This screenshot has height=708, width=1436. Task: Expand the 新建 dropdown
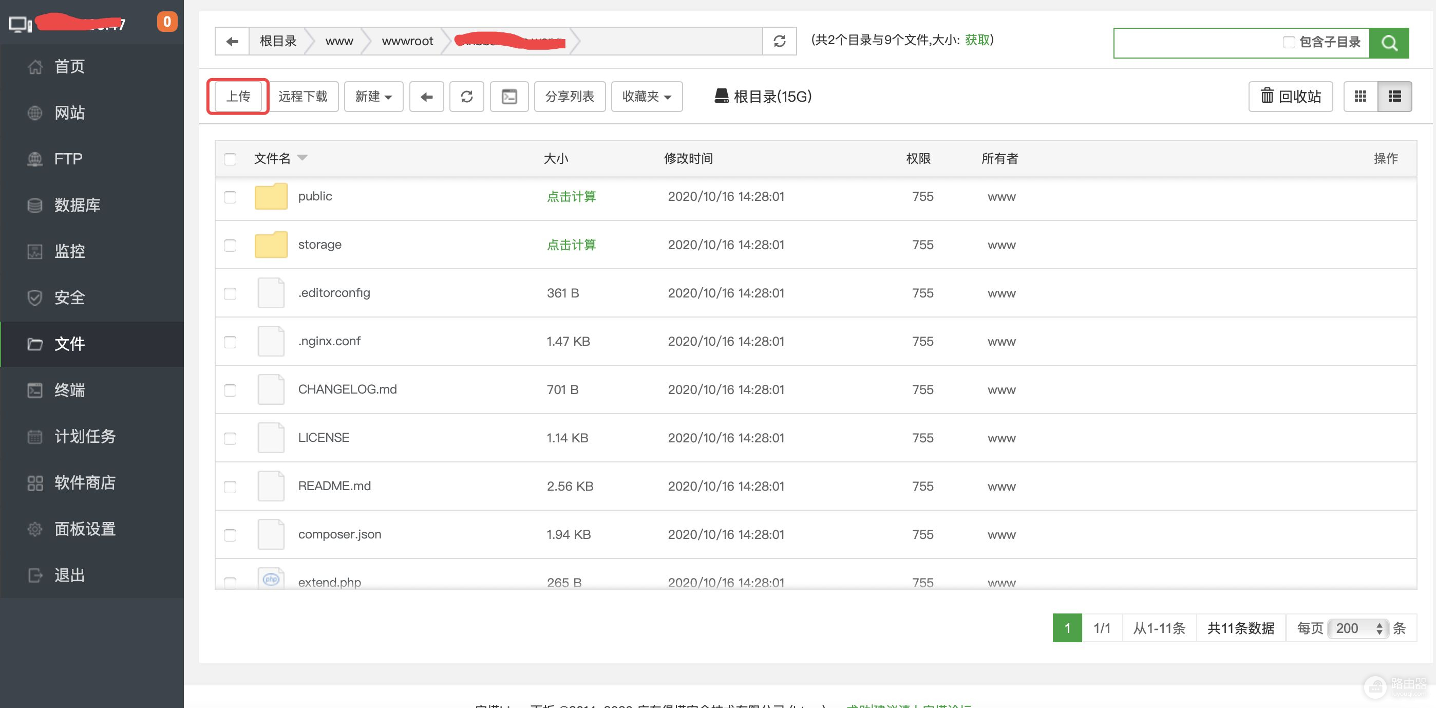[373, 97]
